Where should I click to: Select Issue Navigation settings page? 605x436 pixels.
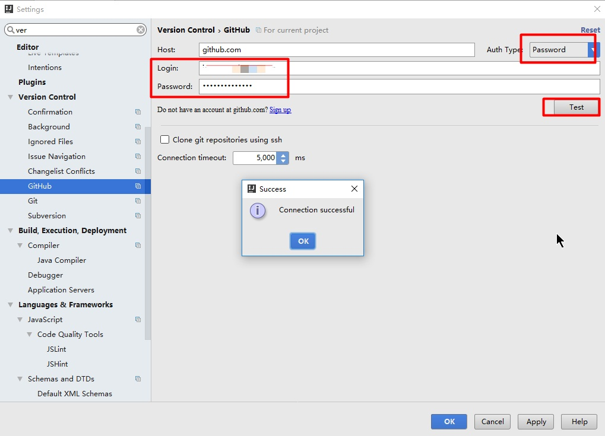tap(57, 157)
